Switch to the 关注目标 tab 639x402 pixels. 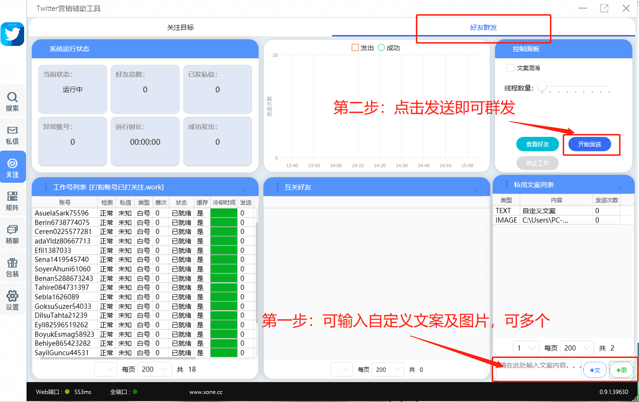point(180,27)
